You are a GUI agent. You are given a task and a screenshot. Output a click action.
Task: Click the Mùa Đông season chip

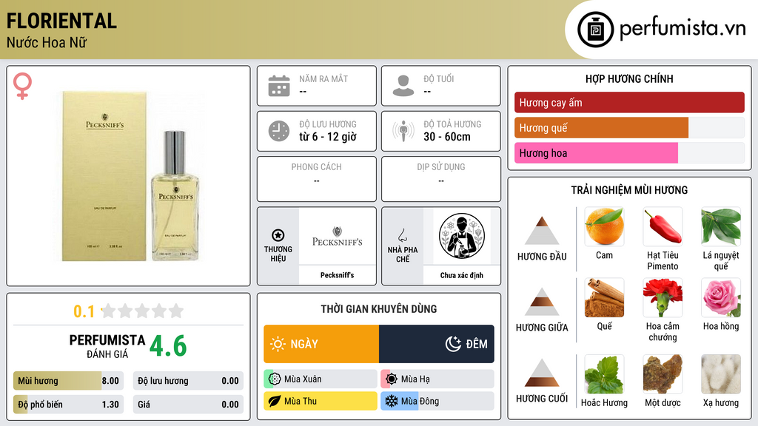pos(437,401)
